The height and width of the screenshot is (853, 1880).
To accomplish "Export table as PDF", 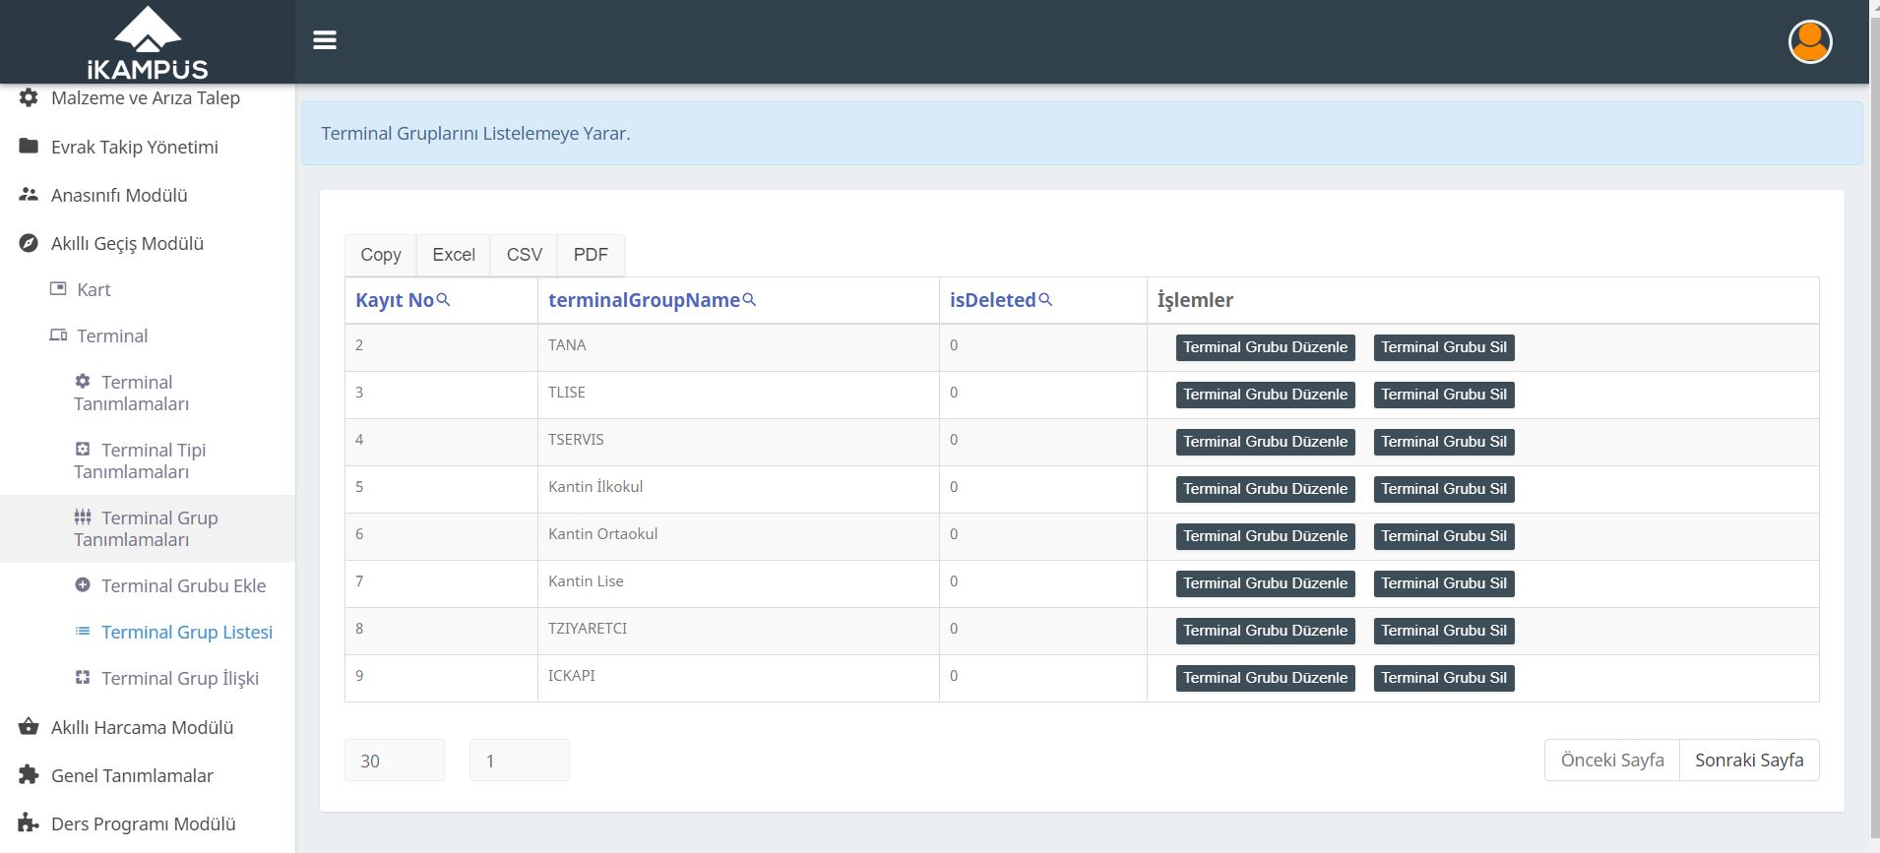I will (x=591, y=255).
